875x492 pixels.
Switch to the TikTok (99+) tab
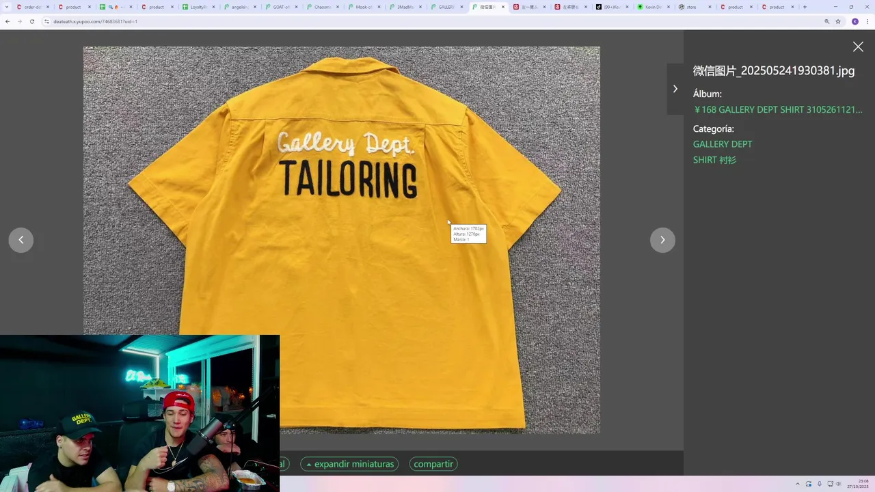point(611,7)
